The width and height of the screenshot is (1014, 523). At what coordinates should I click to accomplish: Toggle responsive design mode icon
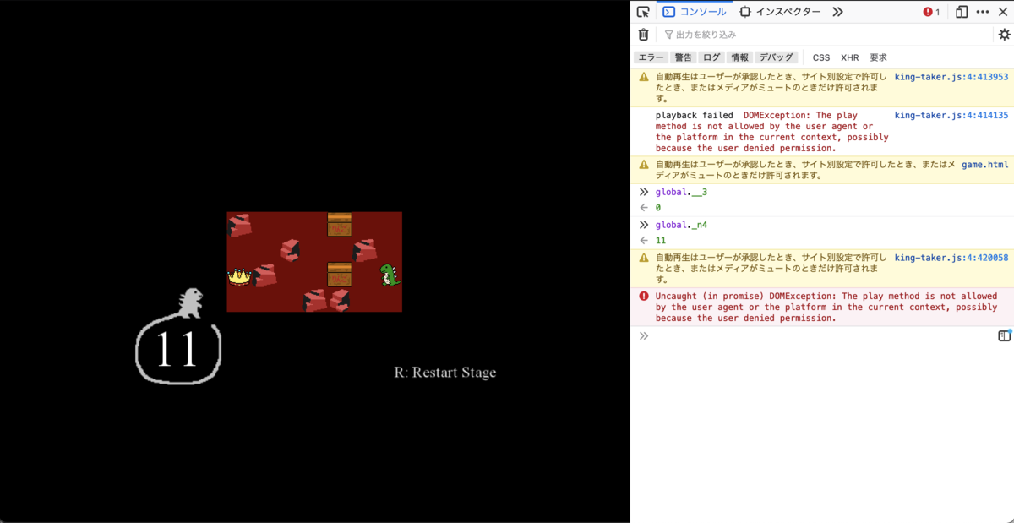click(x=962, y=12)
